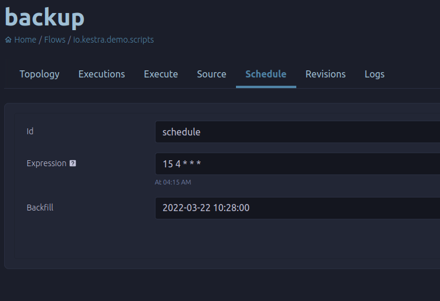Focus the Backfill date-time field

tap(297, 208)
